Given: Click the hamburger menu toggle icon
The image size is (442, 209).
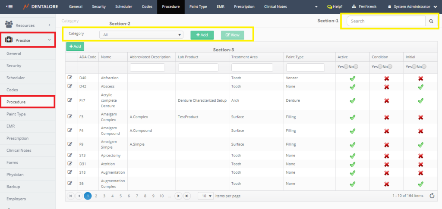Looking at the screenshot, I should click(9, 7).
